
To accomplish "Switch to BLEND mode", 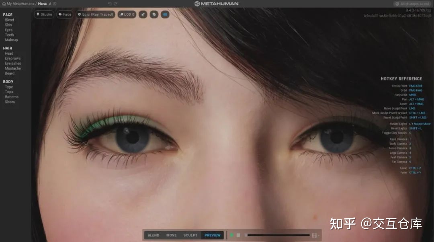I will tap(154, 235).
